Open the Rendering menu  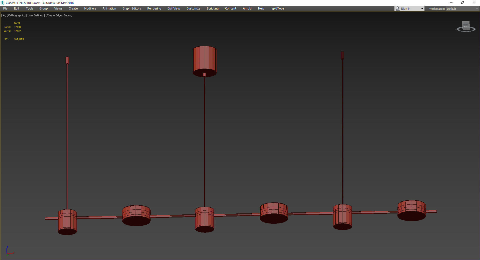pyautogui.click(x=154, y=9)
